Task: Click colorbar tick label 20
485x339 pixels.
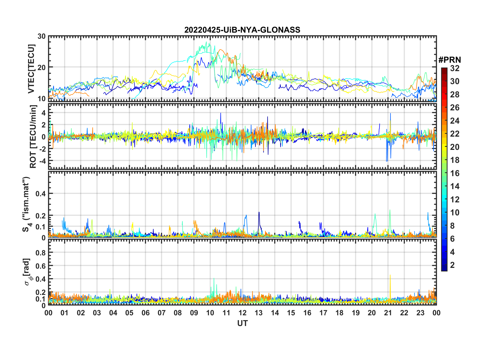Action: click(455, 147)
